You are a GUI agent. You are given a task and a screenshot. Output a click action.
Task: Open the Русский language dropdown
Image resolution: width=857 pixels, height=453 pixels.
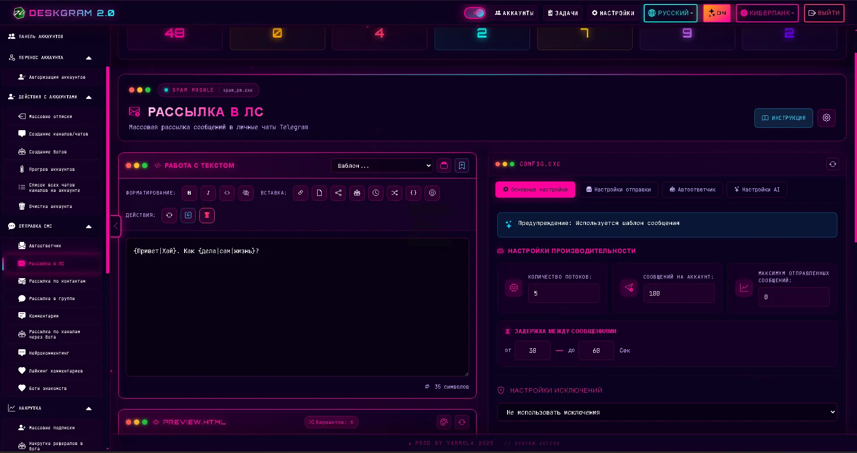[671, 13]
